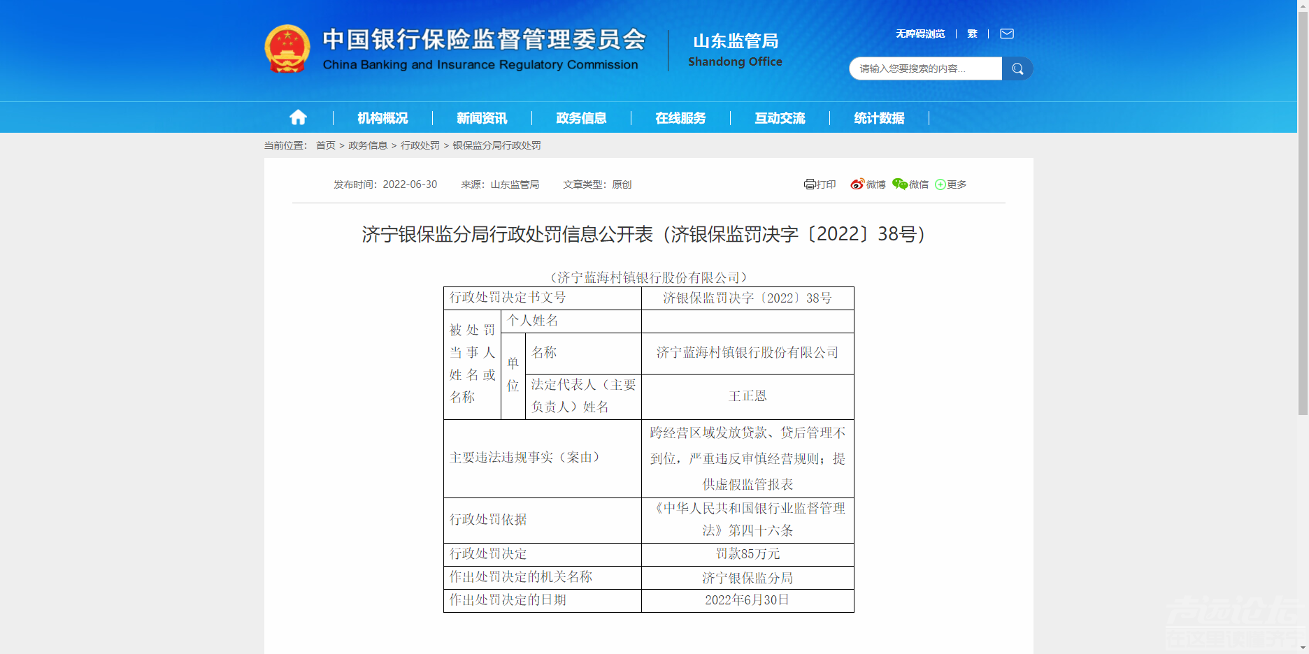
Task: Click 首页 in the breadcrumb
Action: pos(326,145)
